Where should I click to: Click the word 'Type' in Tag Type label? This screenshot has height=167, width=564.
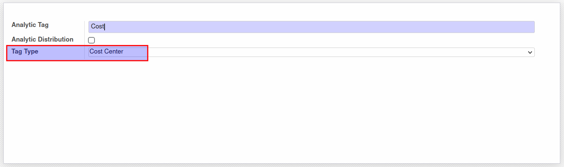(31, 52)
